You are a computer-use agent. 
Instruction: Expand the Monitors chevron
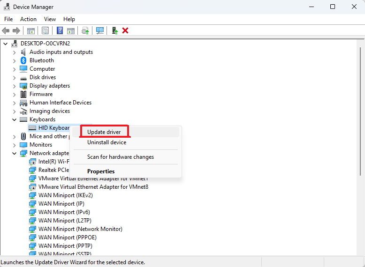(x=15, y=145)
